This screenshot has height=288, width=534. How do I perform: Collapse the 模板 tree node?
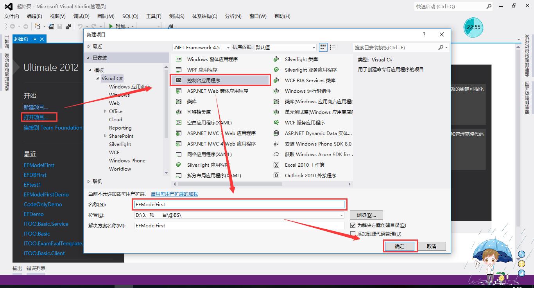pyautogui.click(x=91, y=70)
